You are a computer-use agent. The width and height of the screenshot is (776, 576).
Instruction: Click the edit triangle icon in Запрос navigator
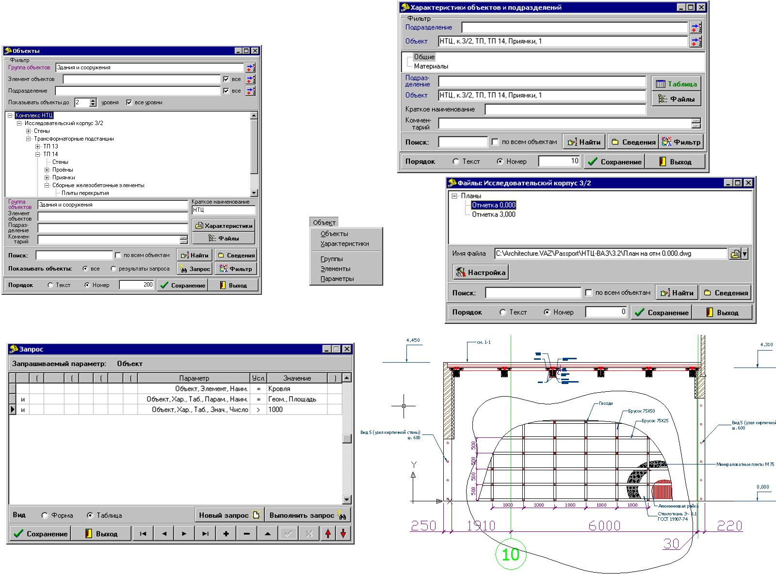click(x=267, y=534)
